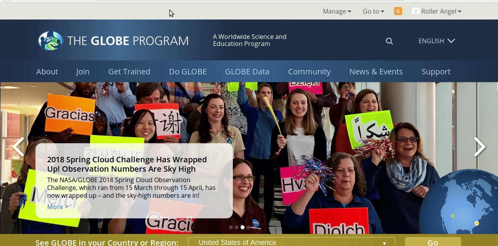The image size is (498, 246).
Task: Open the Get Trained navigation menu
Action: click(x=129, y=72)
